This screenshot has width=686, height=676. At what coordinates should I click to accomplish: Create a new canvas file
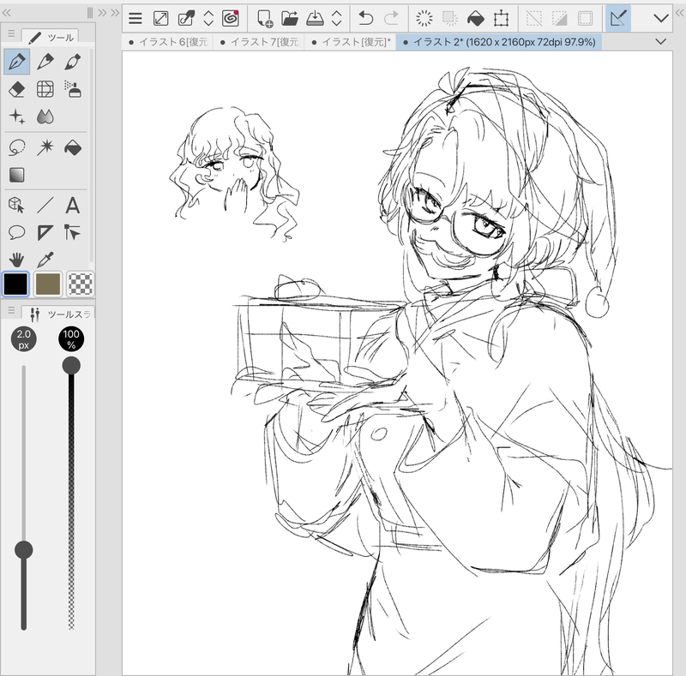point(265,18)
